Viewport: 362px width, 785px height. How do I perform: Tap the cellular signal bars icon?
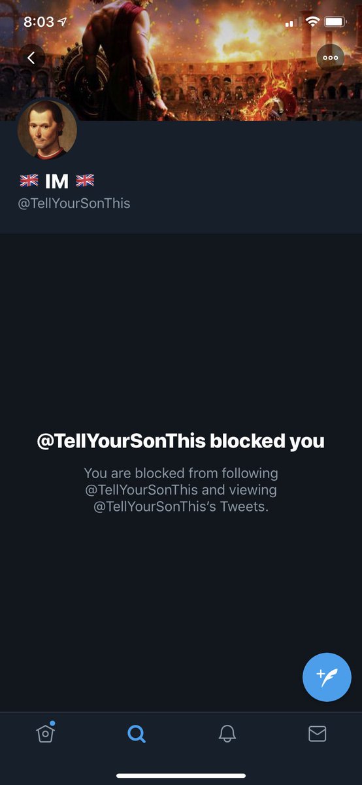pos(293,22)
